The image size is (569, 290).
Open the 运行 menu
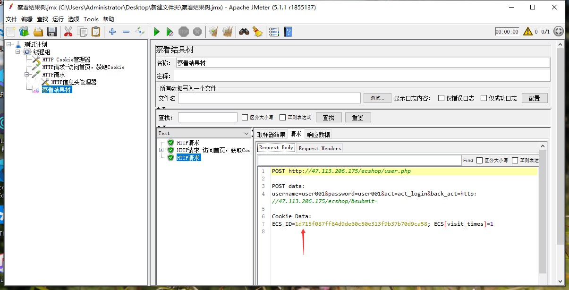[x=58, y=19]
